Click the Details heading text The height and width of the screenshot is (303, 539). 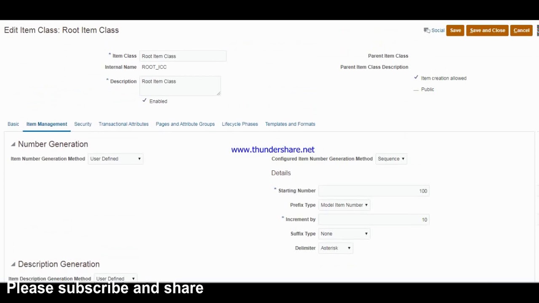(281, 173)
